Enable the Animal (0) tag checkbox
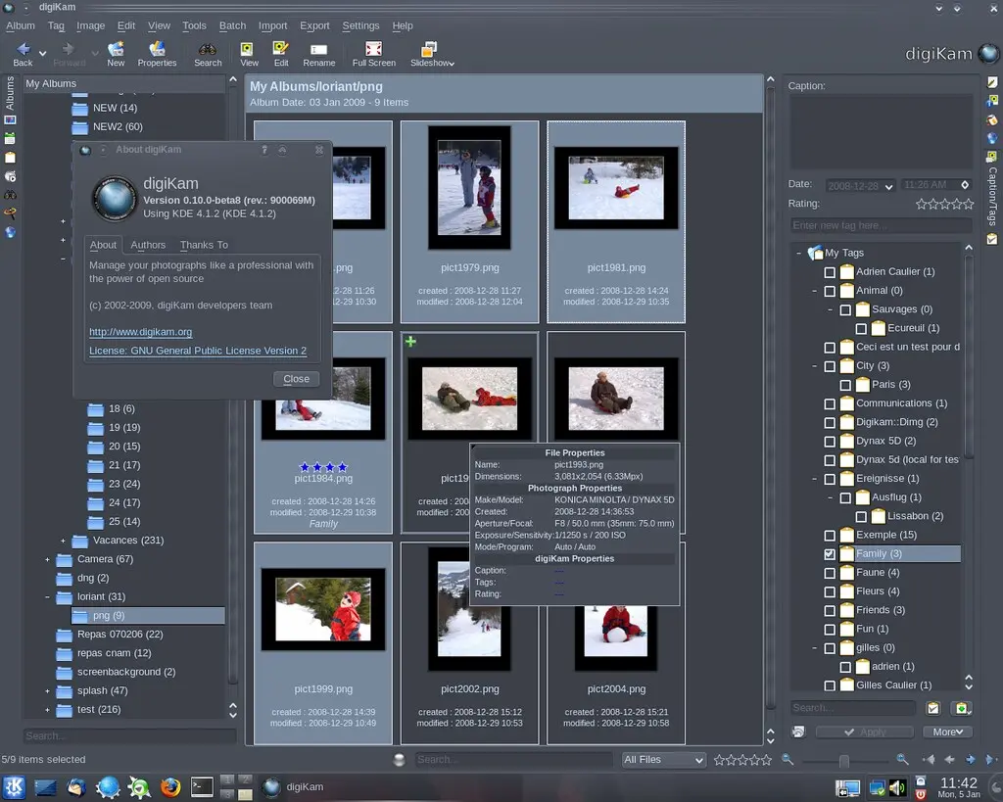This screenshot has width=1003, height=802. 829,290
